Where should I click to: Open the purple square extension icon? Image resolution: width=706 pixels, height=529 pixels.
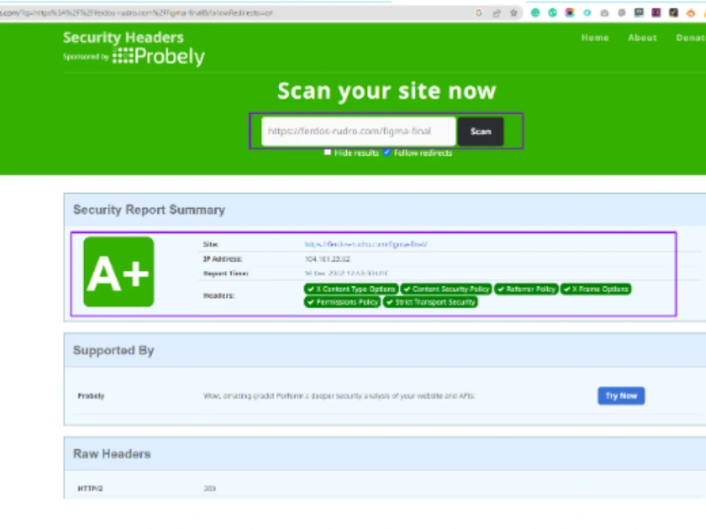click(657, 13)
